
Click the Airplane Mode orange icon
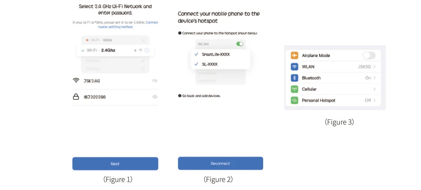(294, 55)
